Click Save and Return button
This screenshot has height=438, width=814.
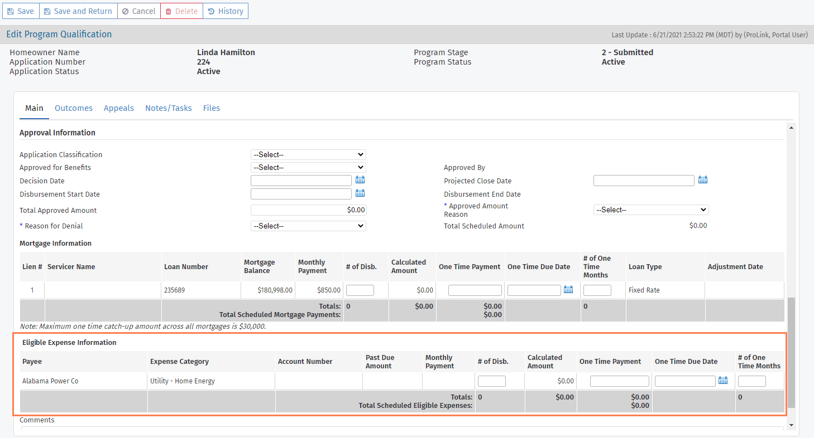pos(78,11)
